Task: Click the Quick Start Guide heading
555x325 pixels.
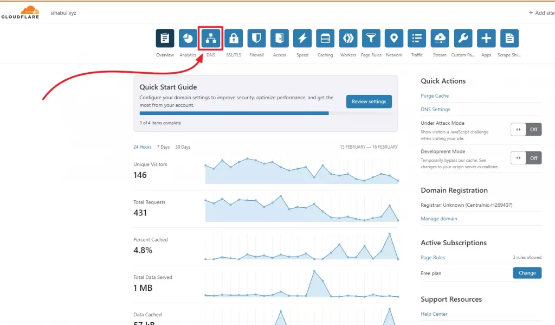Action: (168, 87)
